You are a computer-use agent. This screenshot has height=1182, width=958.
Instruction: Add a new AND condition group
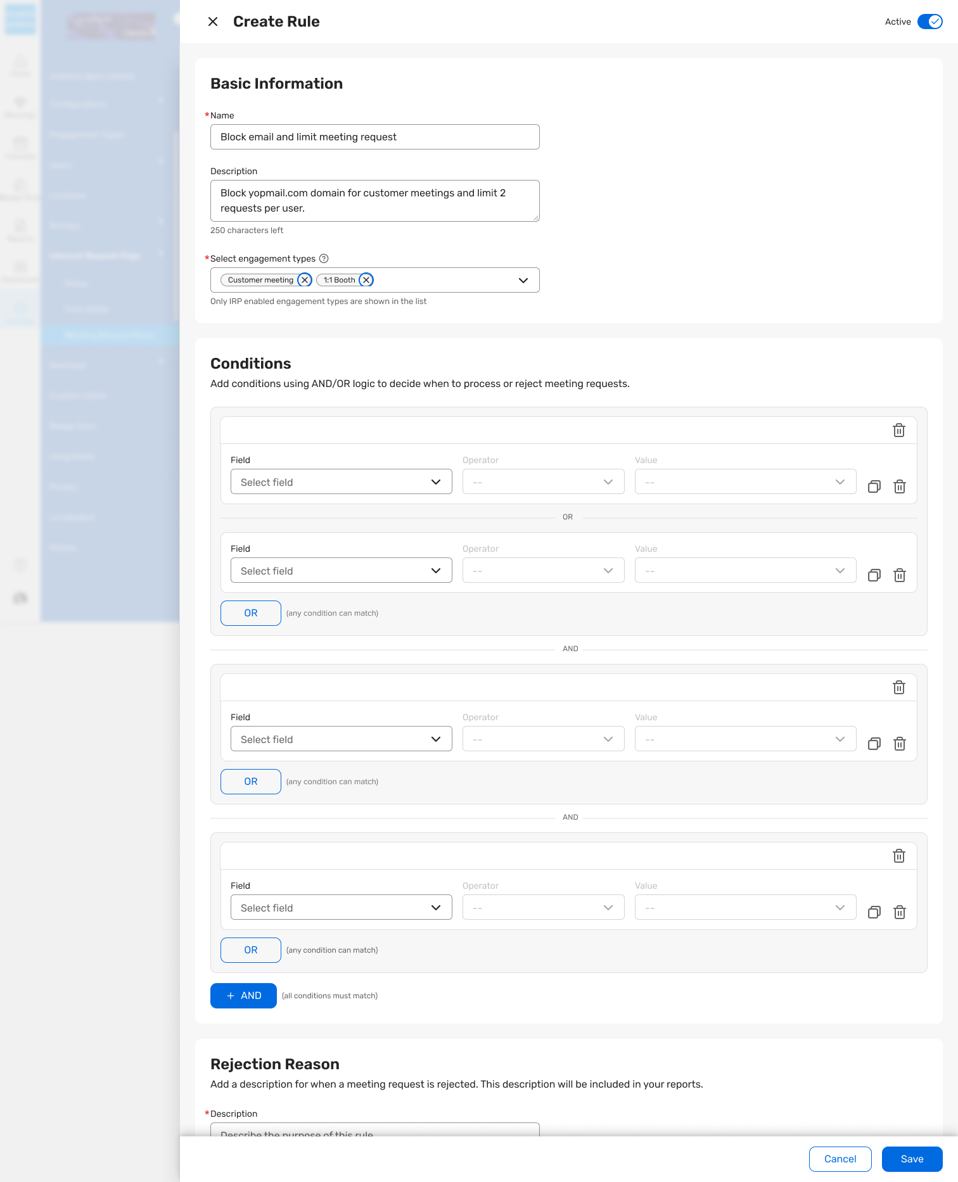tap(243, 996)
